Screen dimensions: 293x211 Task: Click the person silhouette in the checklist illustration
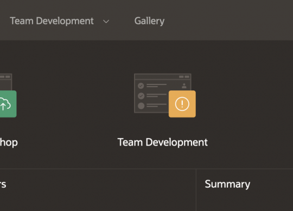(184, 85)
